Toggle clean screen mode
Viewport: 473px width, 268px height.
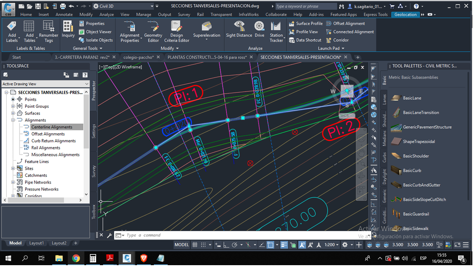(457, 245)
